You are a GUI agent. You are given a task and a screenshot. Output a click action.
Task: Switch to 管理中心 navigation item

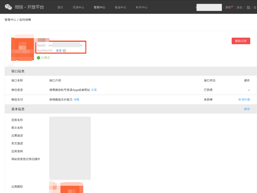coord(99,7)
